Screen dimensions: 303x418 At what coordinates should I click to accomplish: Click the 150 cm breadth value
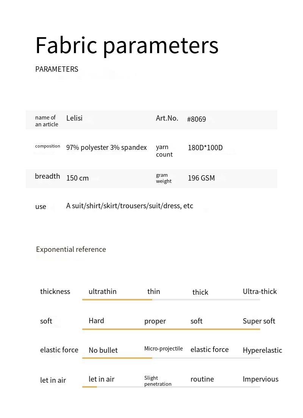coord(77,178)
